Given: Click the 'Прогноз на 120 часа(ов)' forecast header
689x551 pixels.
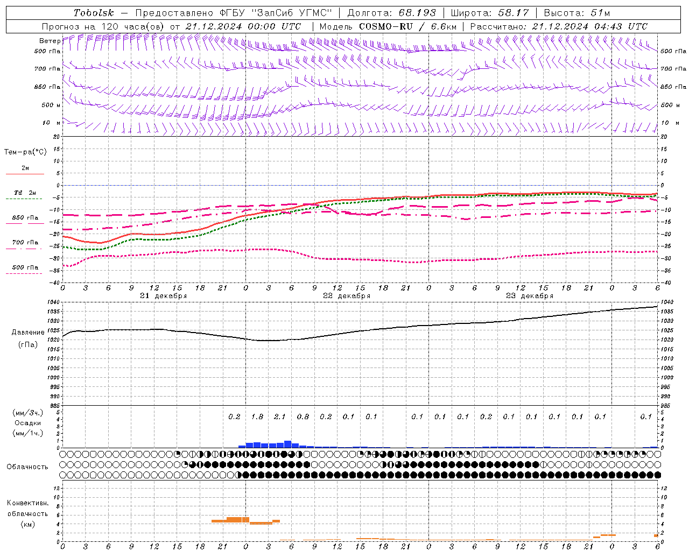Looking at the screenshot, I should click(103, 26).
